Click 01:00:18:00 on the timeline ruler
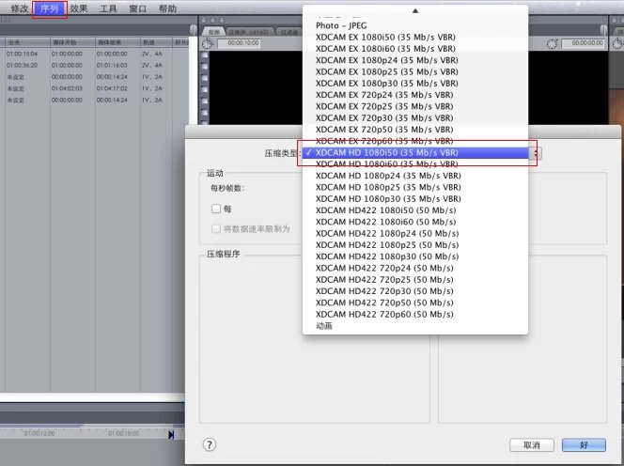The height and width of the screenshot is (466, 624). pyautogui.click(x=124, y=433)
